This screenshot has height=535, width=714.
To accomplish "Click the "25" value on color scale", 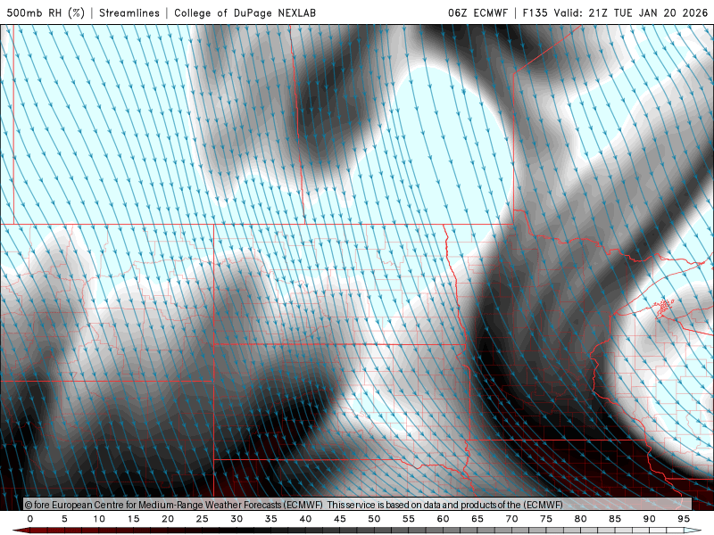I will pos(203,519).
